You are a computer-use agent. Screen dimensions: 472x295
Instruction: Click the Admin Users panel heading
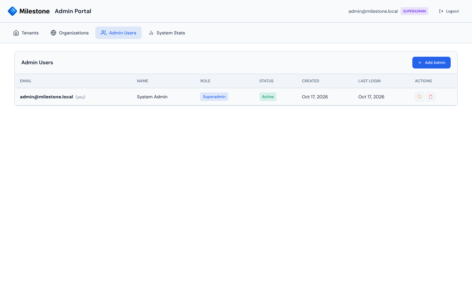click(x=37, y=63)
